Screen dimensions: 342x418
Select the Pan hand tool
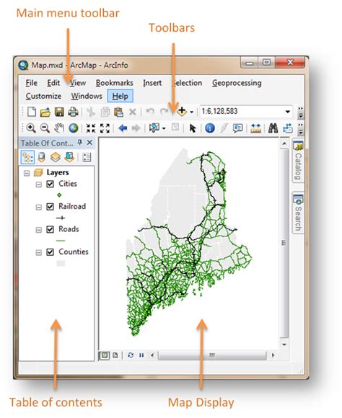point(59,128)
